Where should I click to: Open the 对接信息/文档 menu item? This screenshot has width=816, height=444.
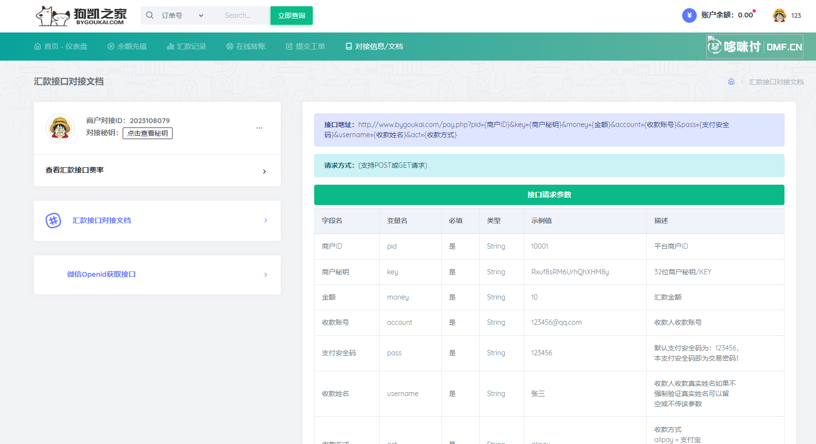tap(374, 47)
